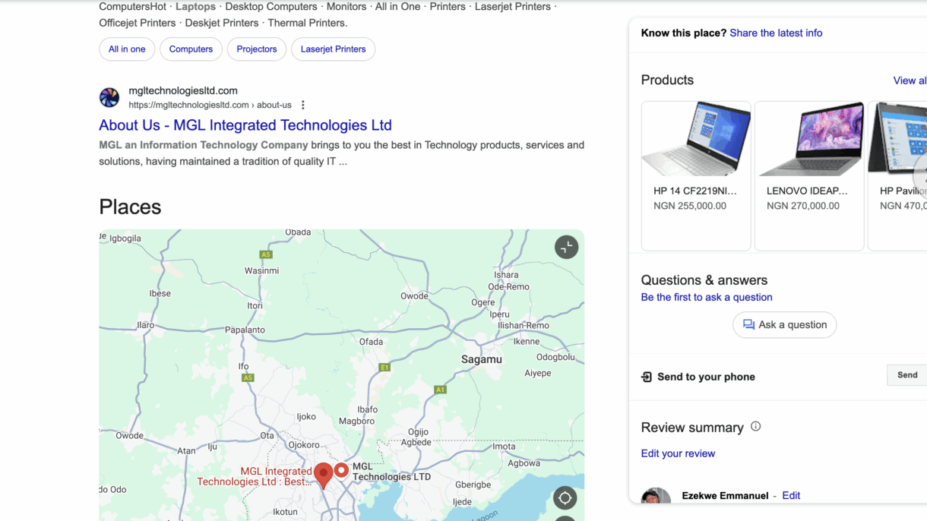Click Wasinmi label on the map
This screenshot has width=927, height=521.
pyautogui.click(x=261, y=270)
